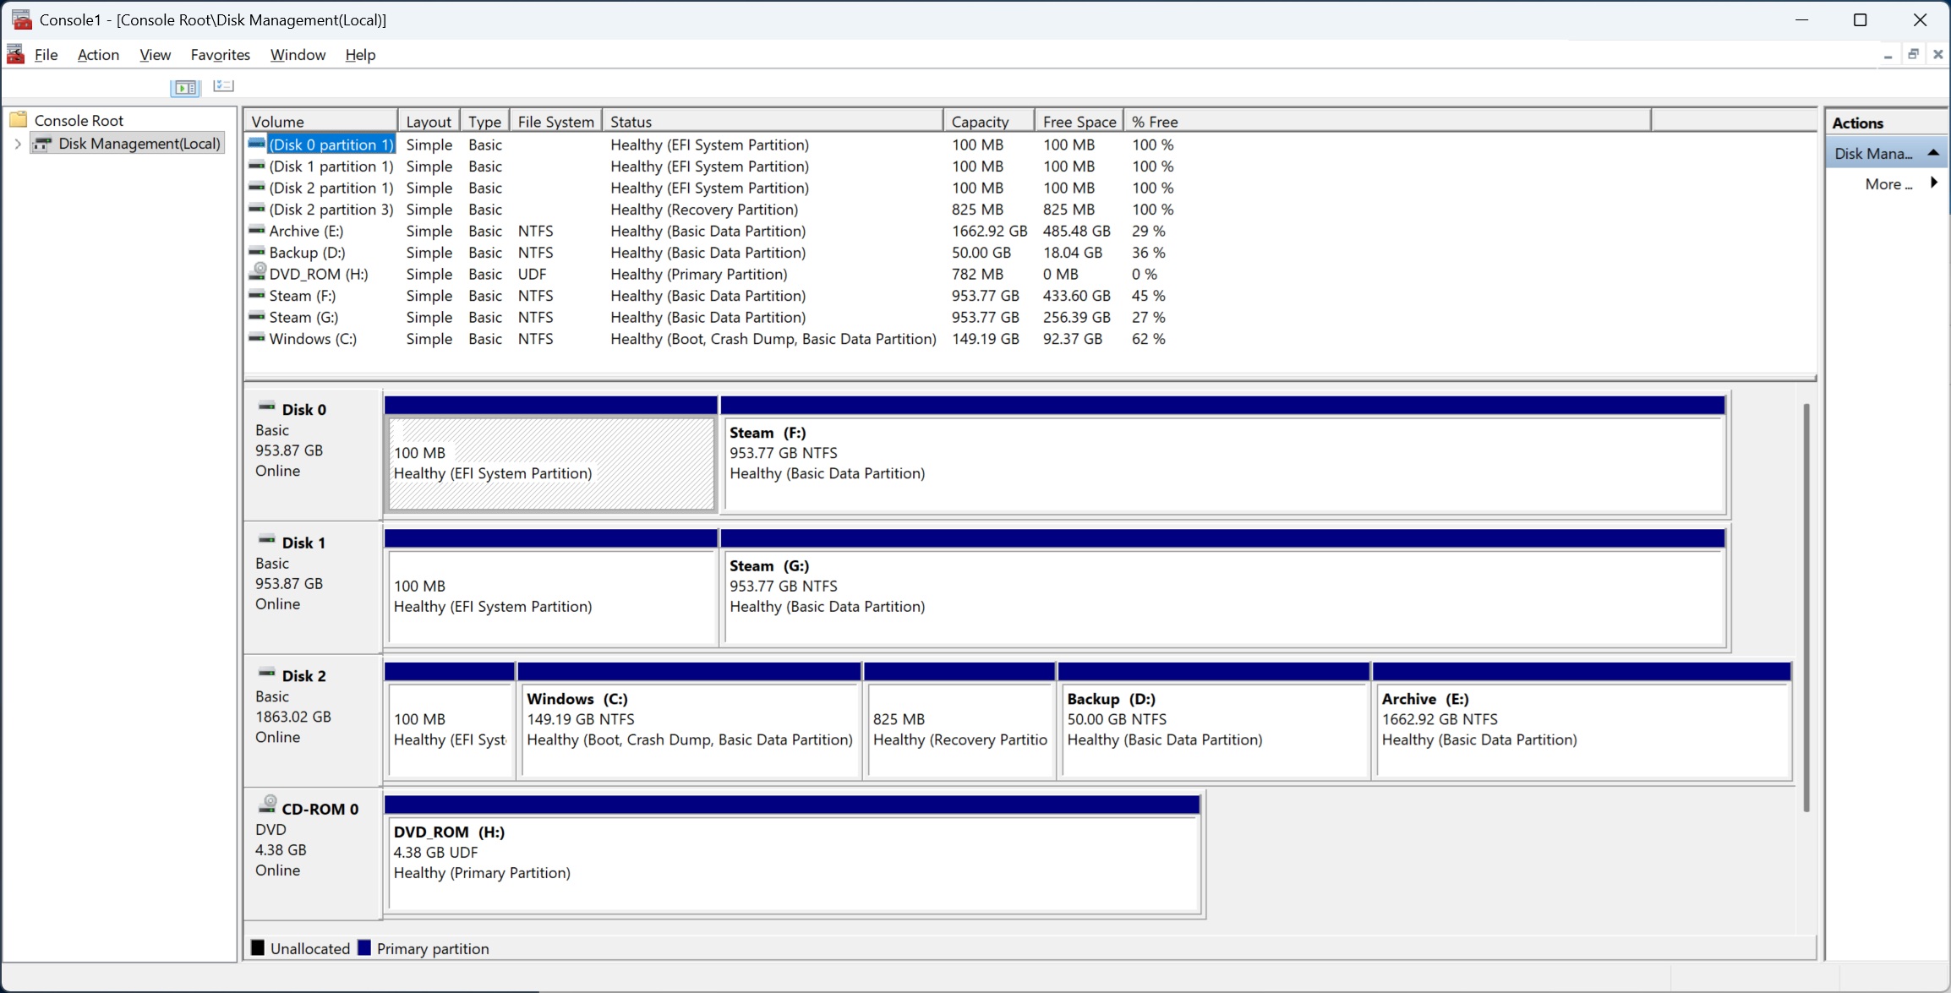Select the Steam (G:) partition block on Disk 1
Viewport: 1951px width, 993px height.
1222,587
